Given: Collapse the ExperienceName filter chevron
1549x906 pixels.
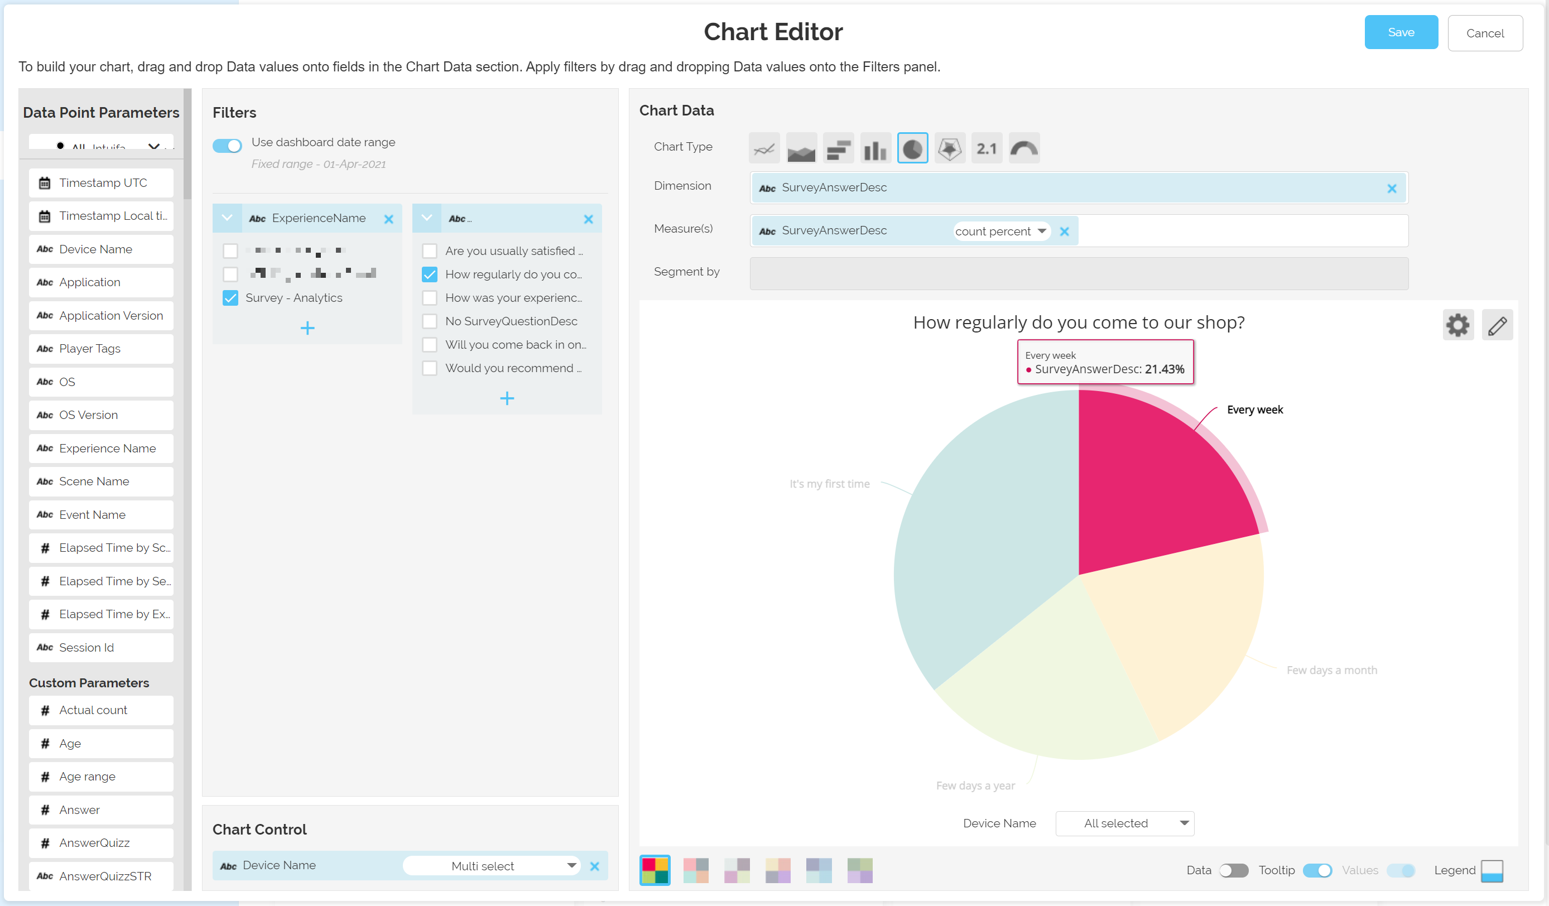Looking at the screenshot, I should tap(227, 218).
